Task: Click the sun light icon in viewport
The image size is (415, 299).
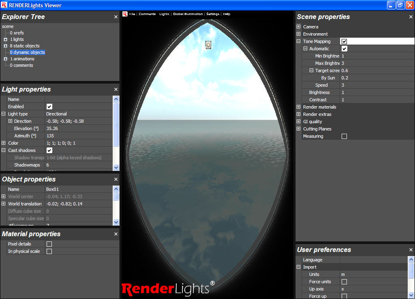Action: tap(208, 45)
